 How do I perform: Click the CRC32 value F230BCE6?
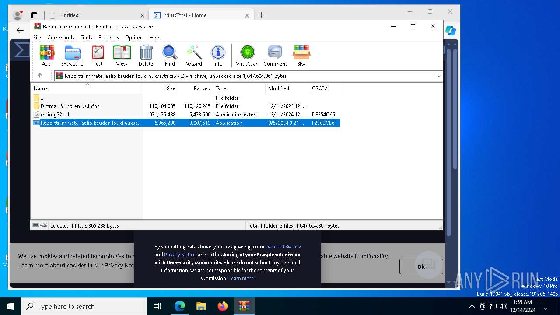(323, 123)
